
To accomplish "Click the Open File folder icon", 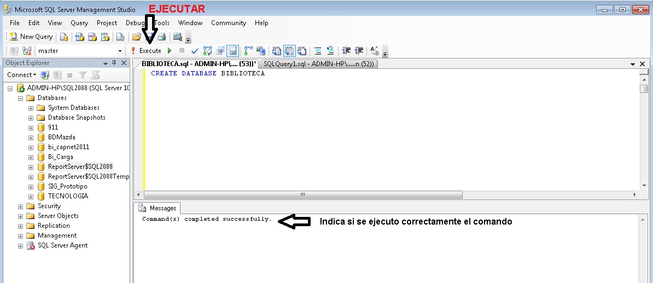I will (136, 37).
